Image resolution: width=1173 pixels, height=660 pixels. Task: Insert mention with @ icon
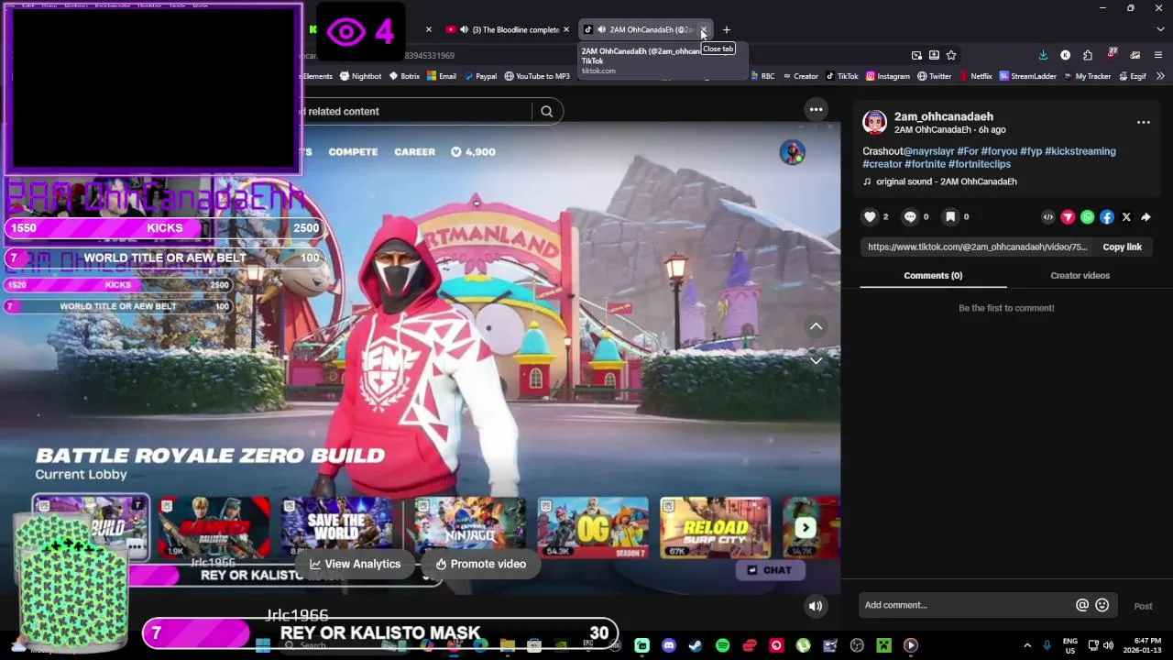point(1082,605)
